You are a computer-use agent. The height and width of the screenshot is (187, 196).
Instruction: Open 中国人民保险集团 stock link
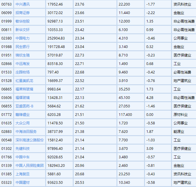point(30,165)
